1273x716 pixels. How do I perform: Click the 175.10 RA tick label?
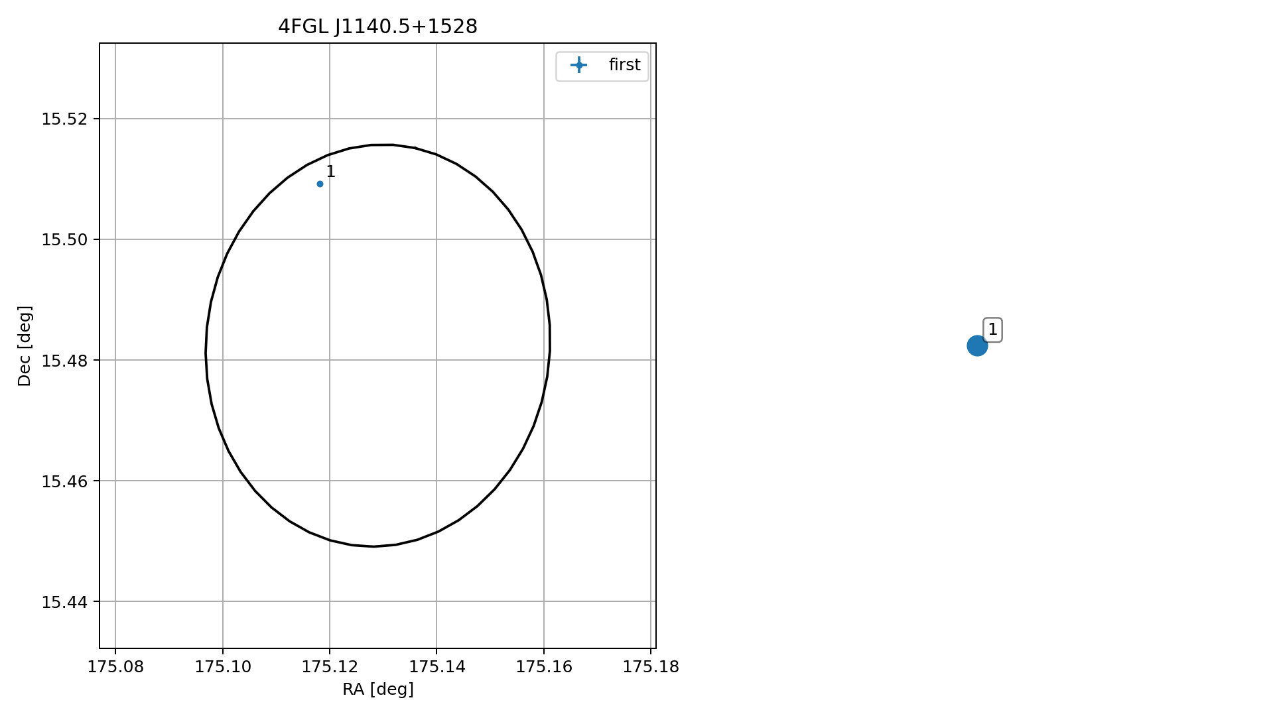tap(223, 667)
